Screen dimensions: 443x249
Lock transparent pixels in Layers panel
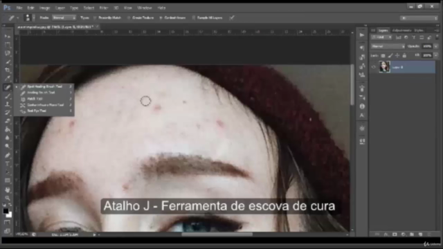point(383,55)
